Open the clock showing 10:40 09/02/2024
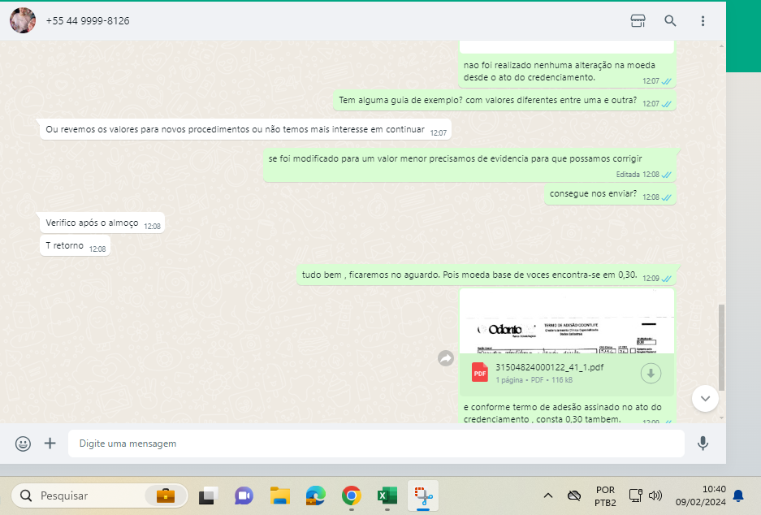This screenshot has width=761, height=515. coord(701,496)
